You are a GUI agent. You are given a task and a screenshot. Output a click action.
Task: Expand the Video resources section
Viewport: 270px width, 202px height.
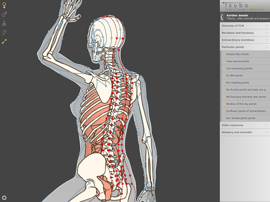245,125
